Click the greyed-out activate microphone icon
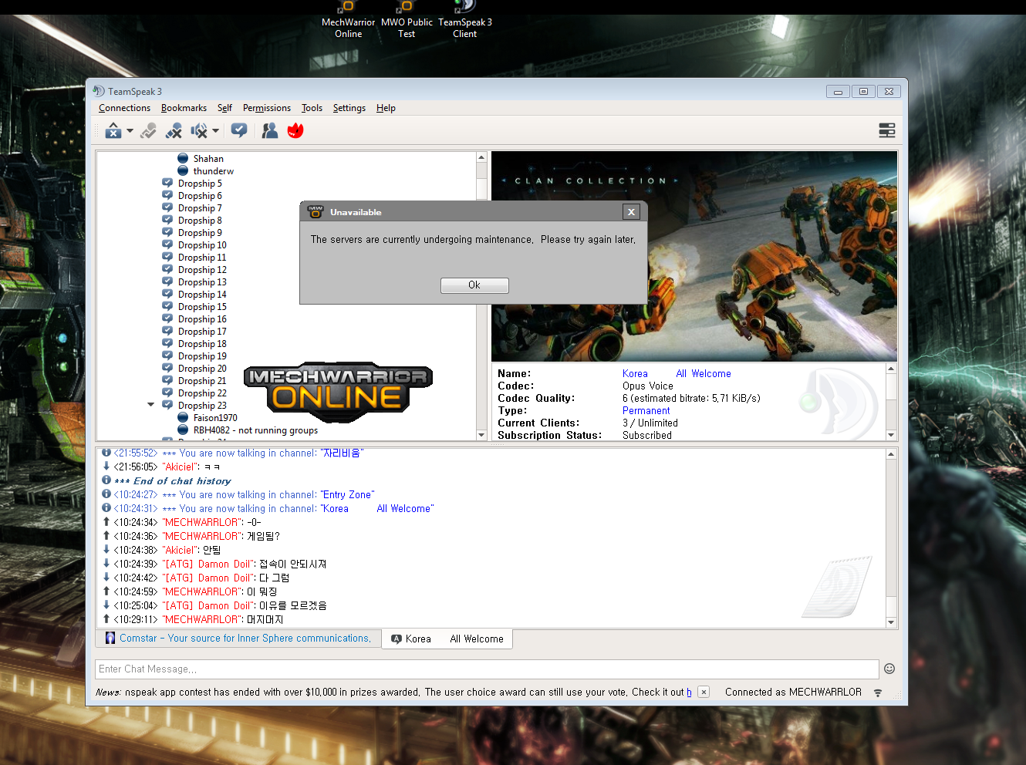This screenshot has height=765, width=1026. coord(148,130)
